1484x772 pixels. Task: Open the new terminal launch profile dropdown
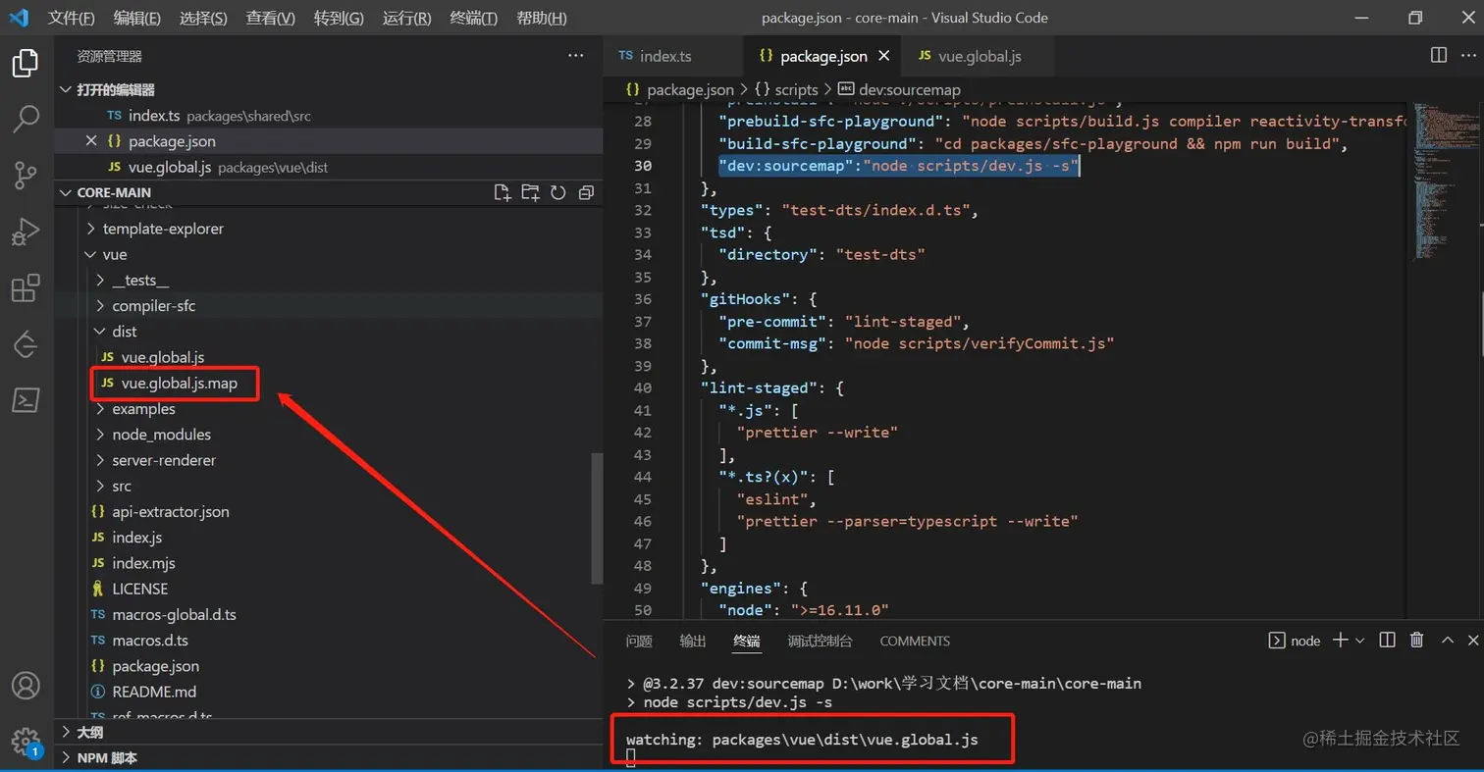(x=1360, y=641)
